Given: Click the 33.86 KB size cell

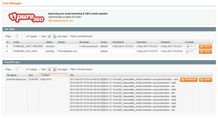Looking at the screenshot, I should (x=33, y=79).
